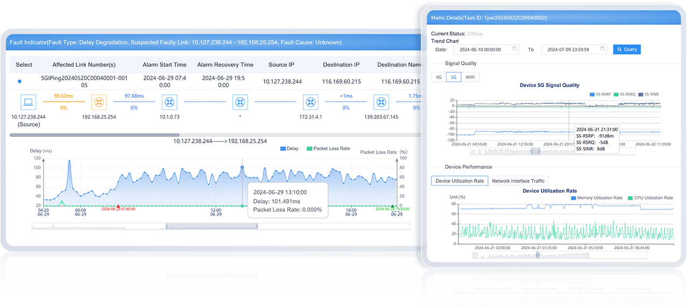Toggle CPU Utilization Rate legend entry
The width and height of the screenshot is (687, 307).
(x=650, y=198)
